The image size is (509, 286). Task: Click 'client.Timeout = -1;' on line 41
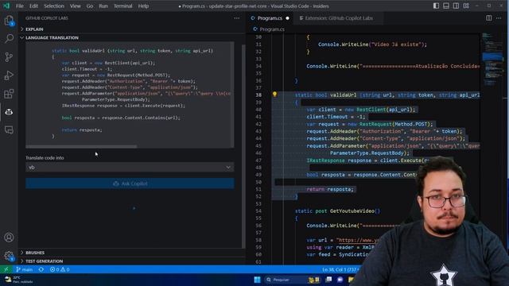click(x=336, y=117)
